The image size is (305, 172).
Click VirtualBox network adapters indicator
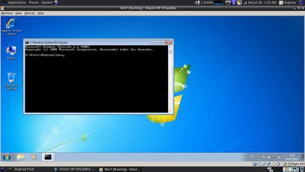pos(269,164)
